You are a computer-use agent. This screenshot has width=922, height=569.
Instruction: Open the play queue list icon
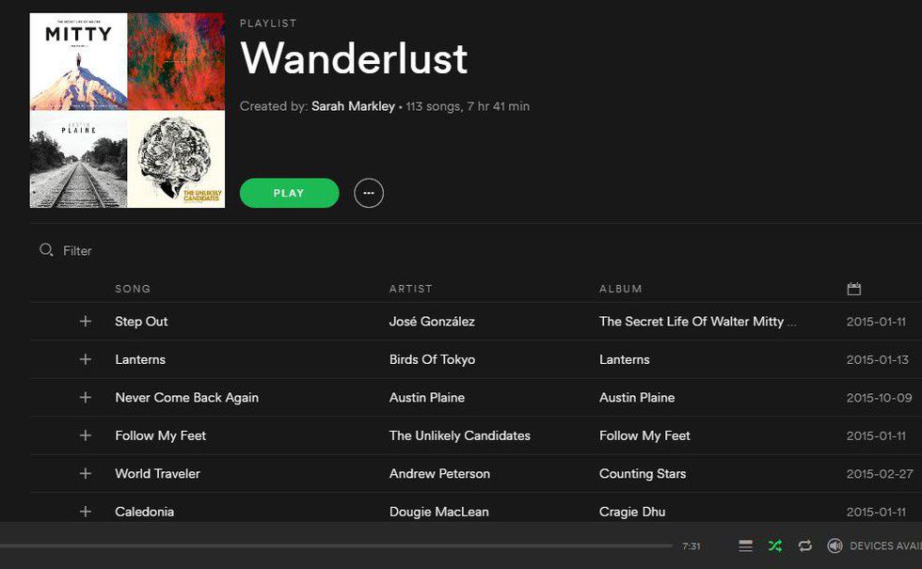[745, 546]
